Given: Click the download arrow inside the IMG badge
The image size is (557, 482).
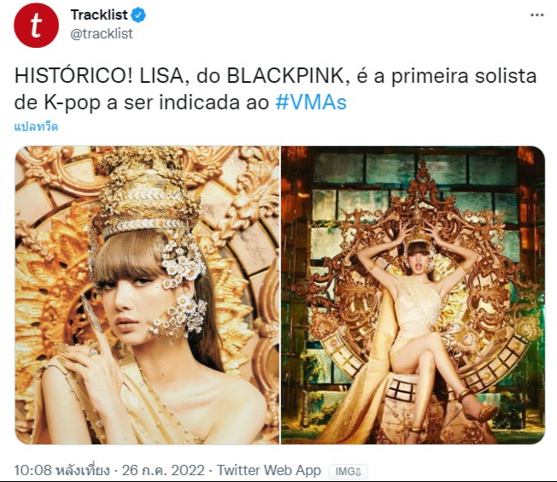Looking at the screenshot, I should coord(358,472).
